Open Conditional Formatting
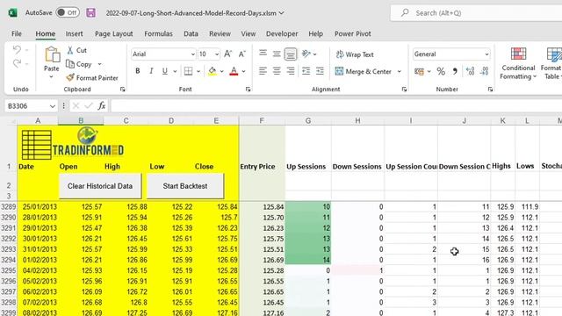The image size is (562, 316). pos(518,64)
